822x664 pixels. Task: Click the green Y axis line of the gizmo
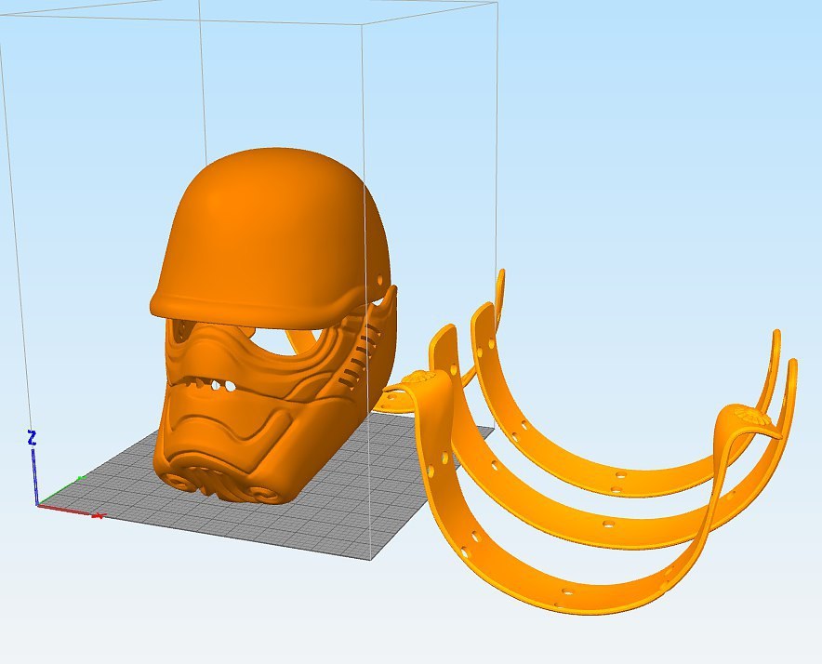[60, 490]
